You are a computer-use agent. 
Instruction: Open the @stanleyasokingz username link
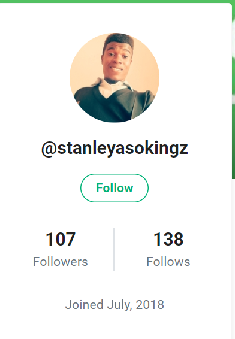click(115, 149)
